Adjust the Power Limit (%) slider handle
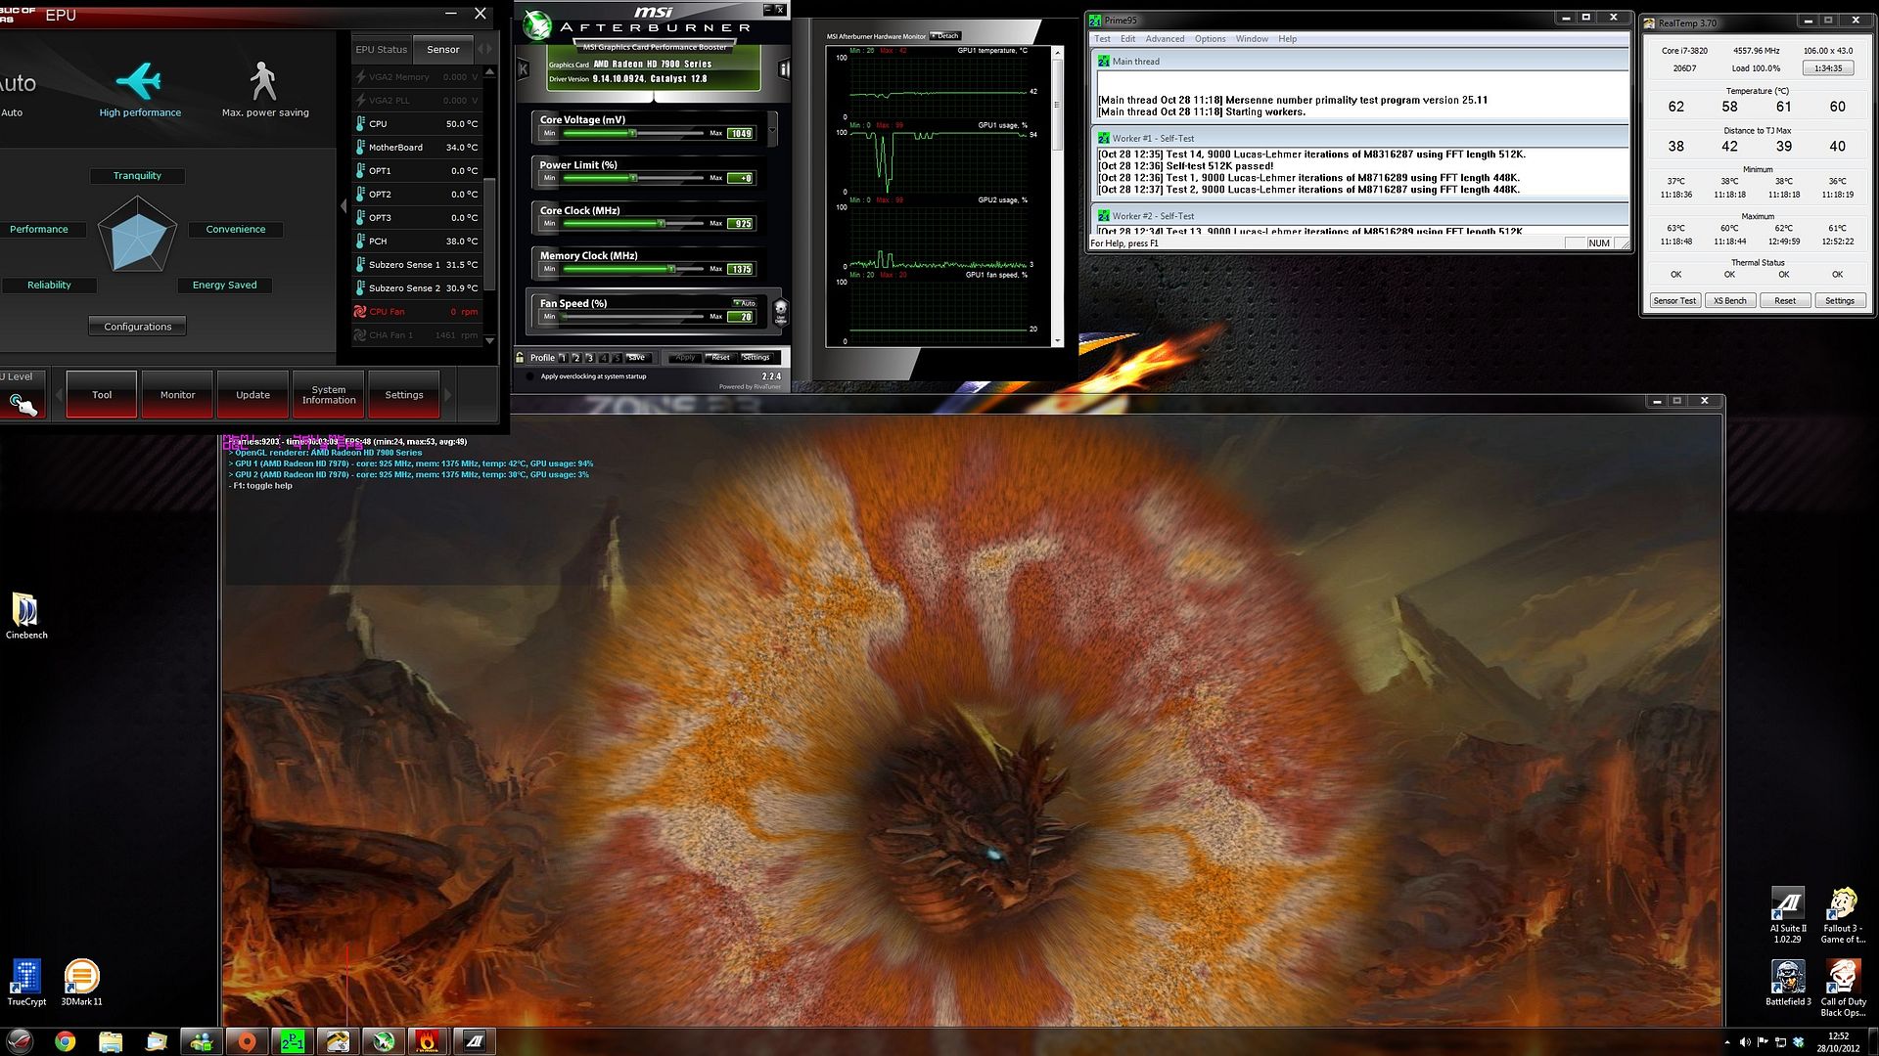The width and height of the screenshot is (1879, 1056). [633, 178]
